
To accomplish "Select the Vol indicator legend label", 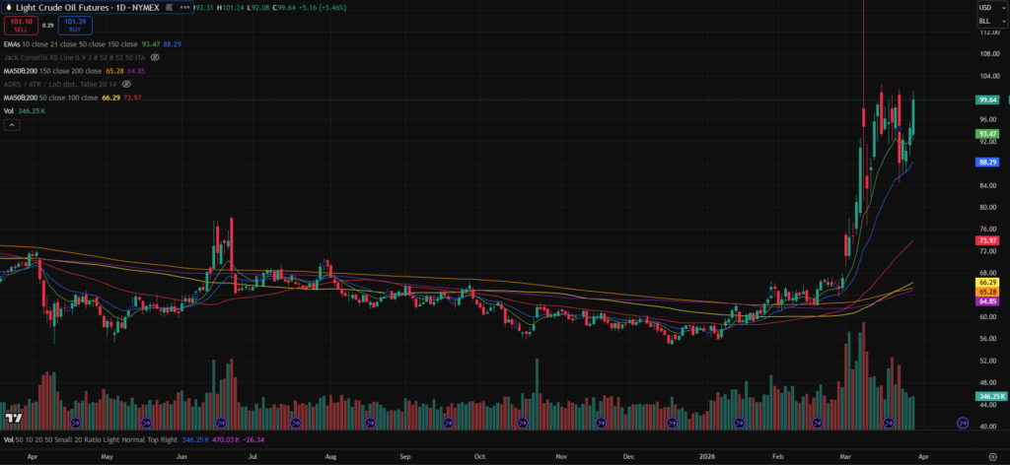I will pos(9,112).
